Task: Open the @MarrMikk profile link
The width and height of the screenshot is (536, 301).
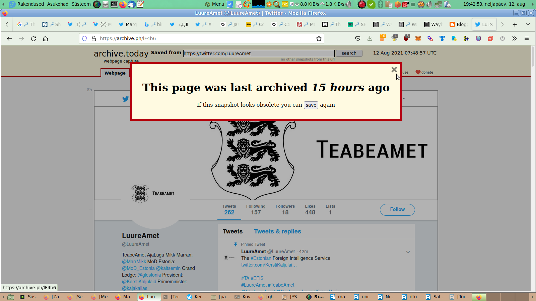Action: pos(134,262)
